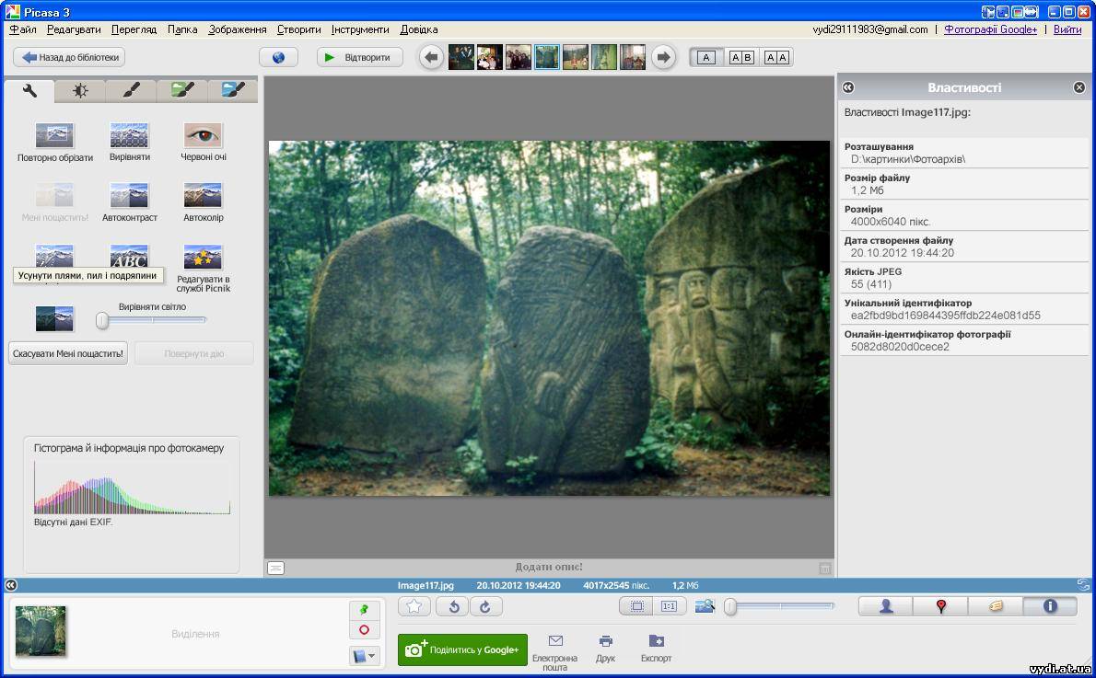The height and width of the screenshot is (678, 1096).
Task: Open the Перегляд menu
Action: [x=134, y=29]
